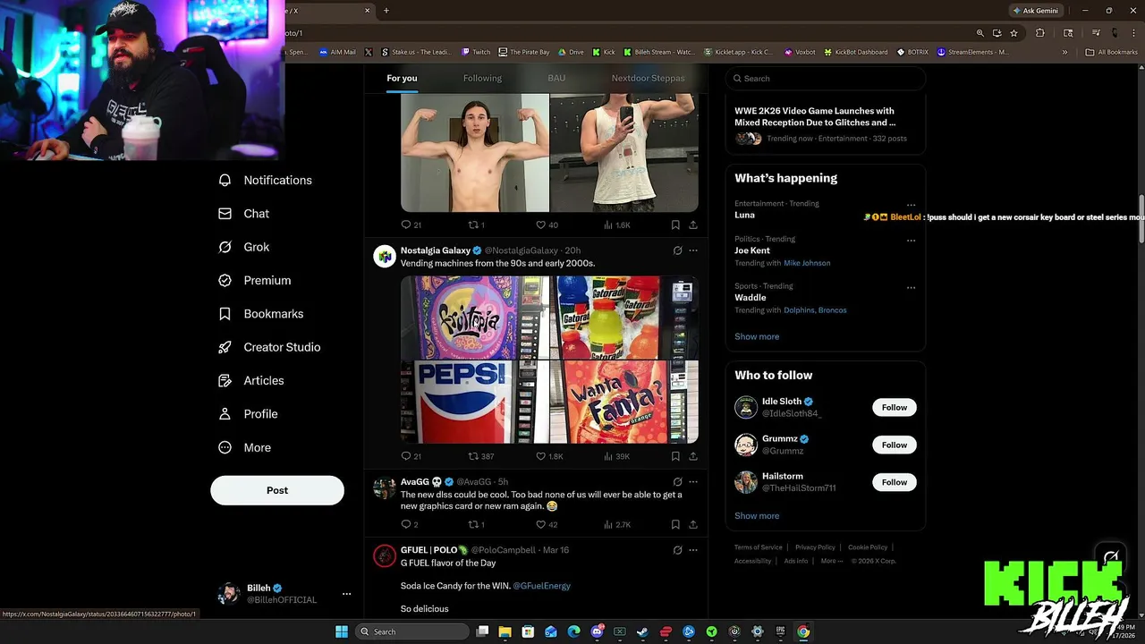Bookmark the Nostalgia Galaxy vending machines post
Image resolution: width=1145 pixels, height=644 pixels.
point(675,456)
